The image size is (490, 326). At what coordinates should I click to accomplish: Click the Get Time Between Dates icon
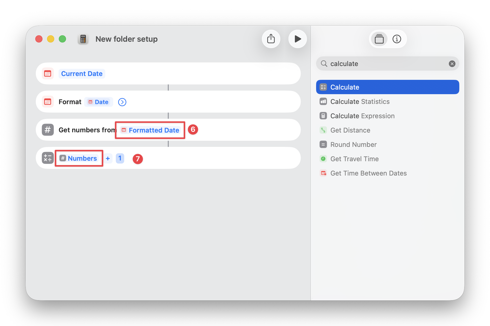point(323,173)
